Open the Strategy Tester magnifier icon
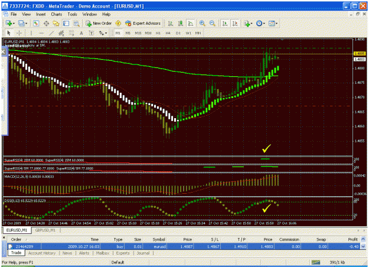369x267 pixels. tap(76, 23)
